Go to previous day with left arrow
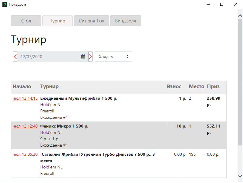The height and width of the screenshot is (183, 243). pos(15,57)
